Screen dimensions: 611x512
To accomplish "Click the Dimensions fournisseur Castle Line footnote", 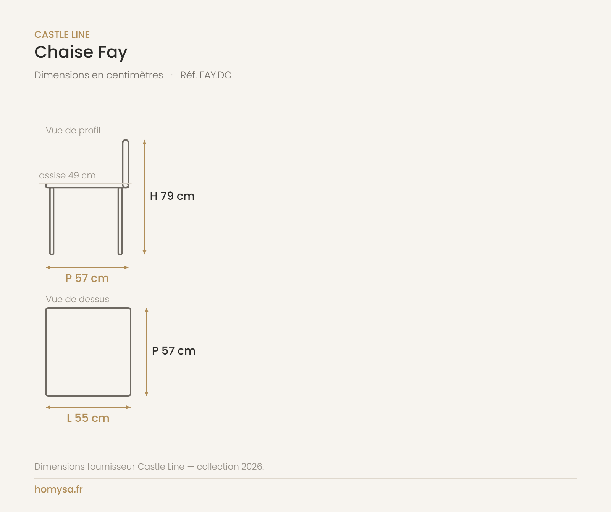I will (x=149, y=467).
